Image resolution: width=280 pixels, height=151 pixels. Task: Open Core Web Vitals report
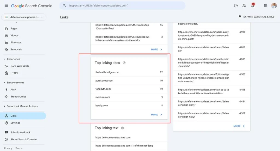[20, 66]
